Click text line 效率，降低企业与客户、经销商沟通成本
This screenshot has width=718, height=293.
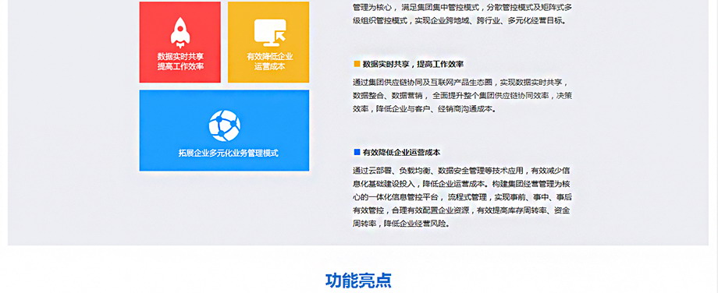point(424,109)
